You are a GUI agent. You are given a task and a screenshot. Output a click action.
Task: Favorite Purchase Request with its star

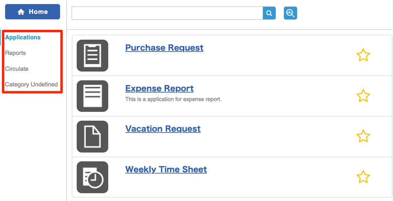tap(363, 55)
